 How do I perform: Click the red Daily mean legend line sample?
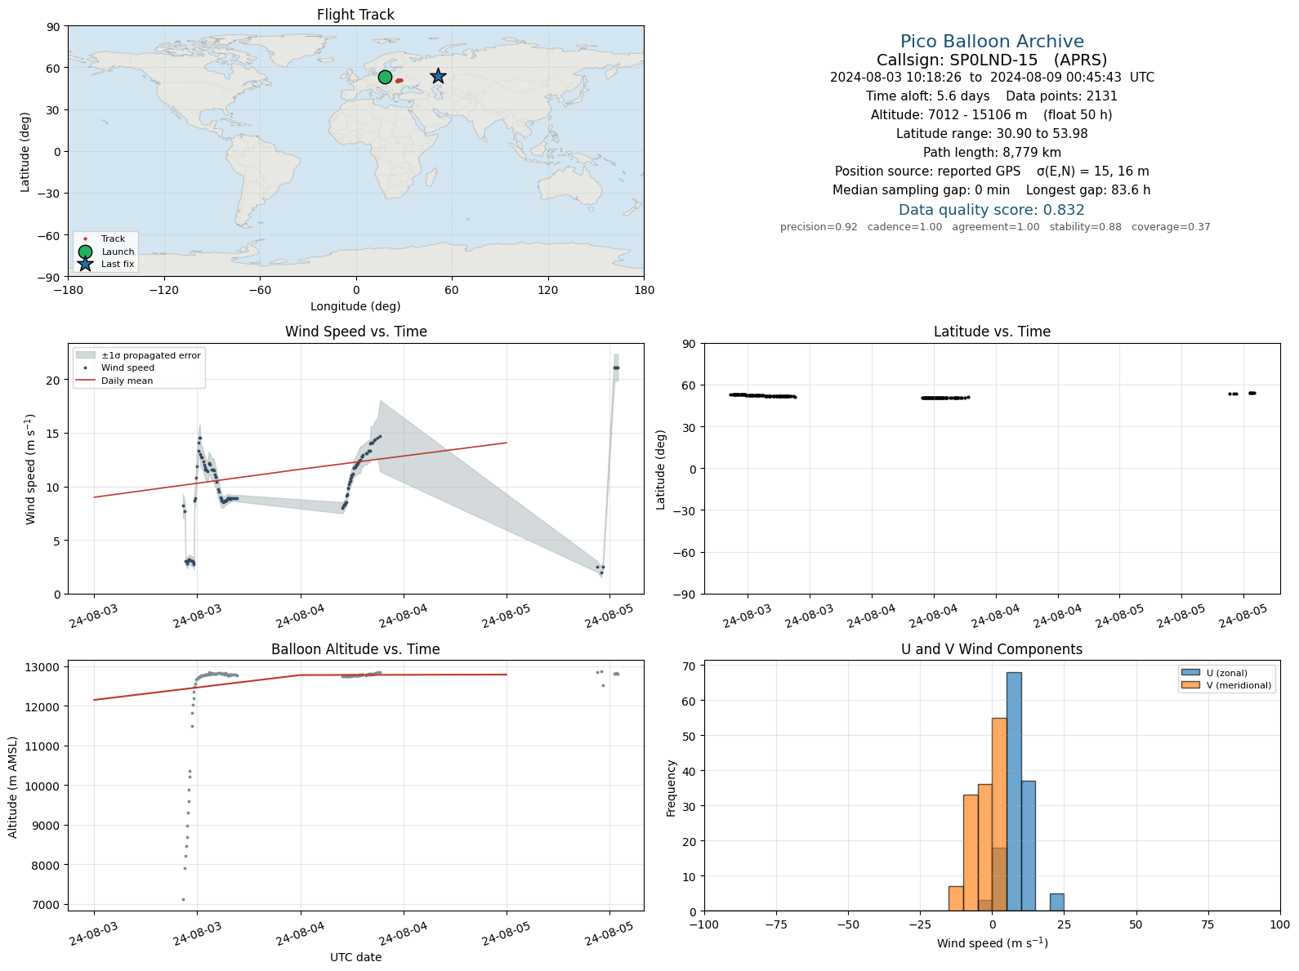pyautogui.click(x=85, y=381)
